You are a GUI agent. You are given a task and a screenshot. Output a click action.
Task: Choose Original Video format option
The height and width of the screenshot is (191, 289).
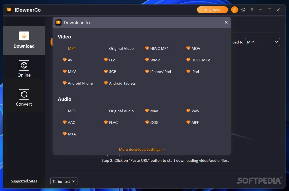click(121, 48)
